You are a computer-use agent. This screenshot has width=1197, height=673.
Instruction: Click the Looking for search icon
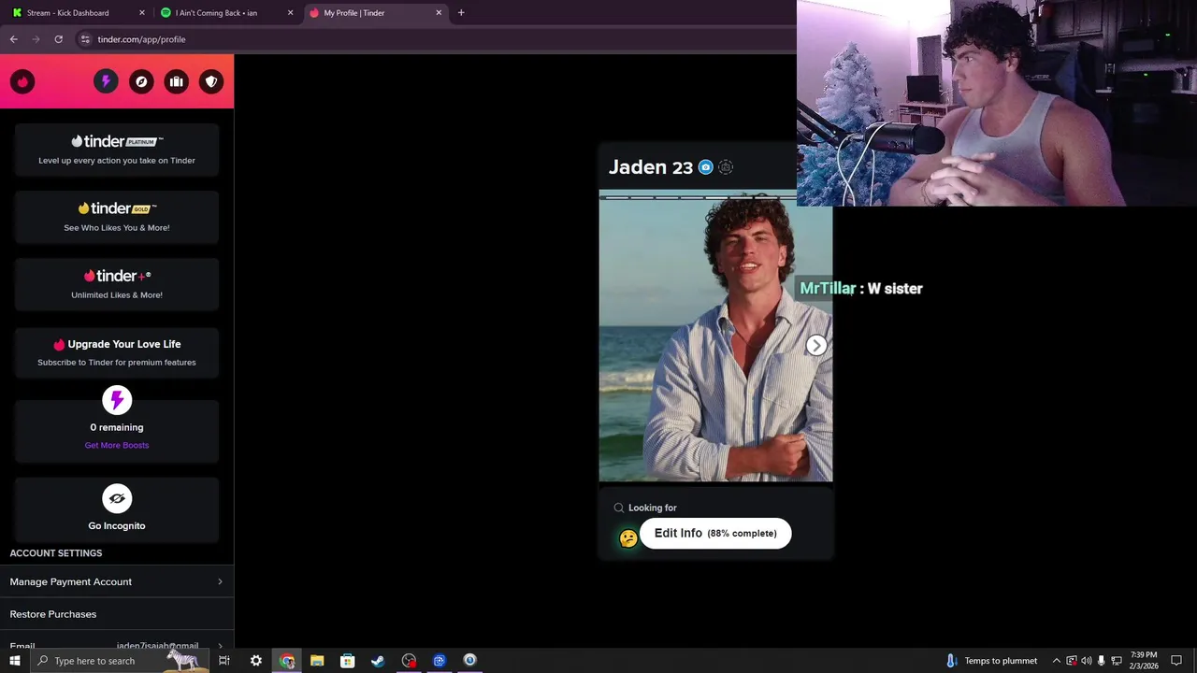[618, 508]
